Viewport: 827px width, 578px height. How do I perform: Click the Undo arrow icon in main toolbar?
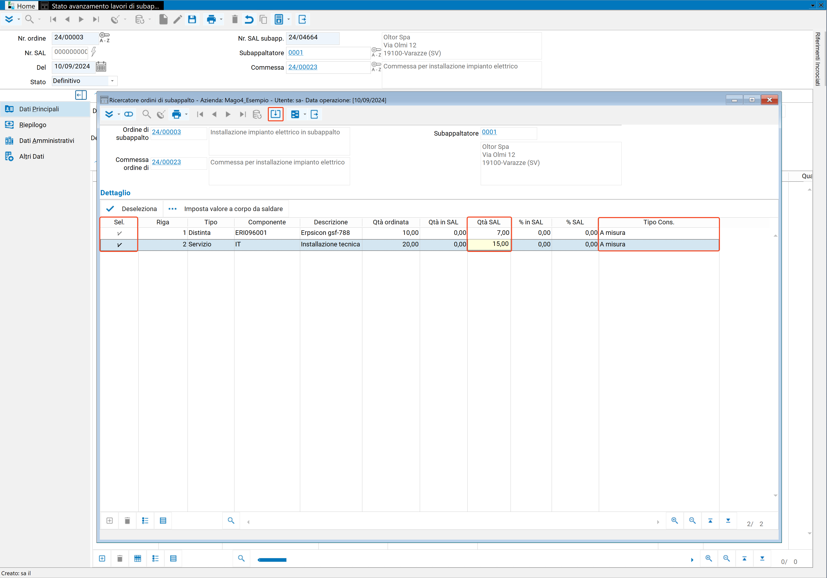click(249, 20)
